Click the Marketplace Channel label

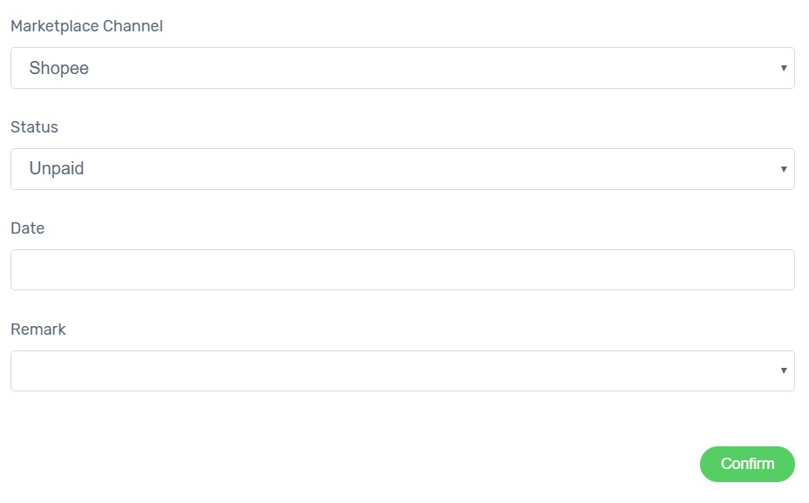[86, 26]
